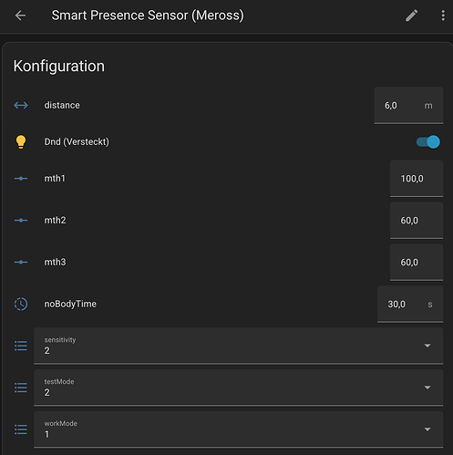
Task: Click the noBodyTime clock icon
Action: pos(21,304)
